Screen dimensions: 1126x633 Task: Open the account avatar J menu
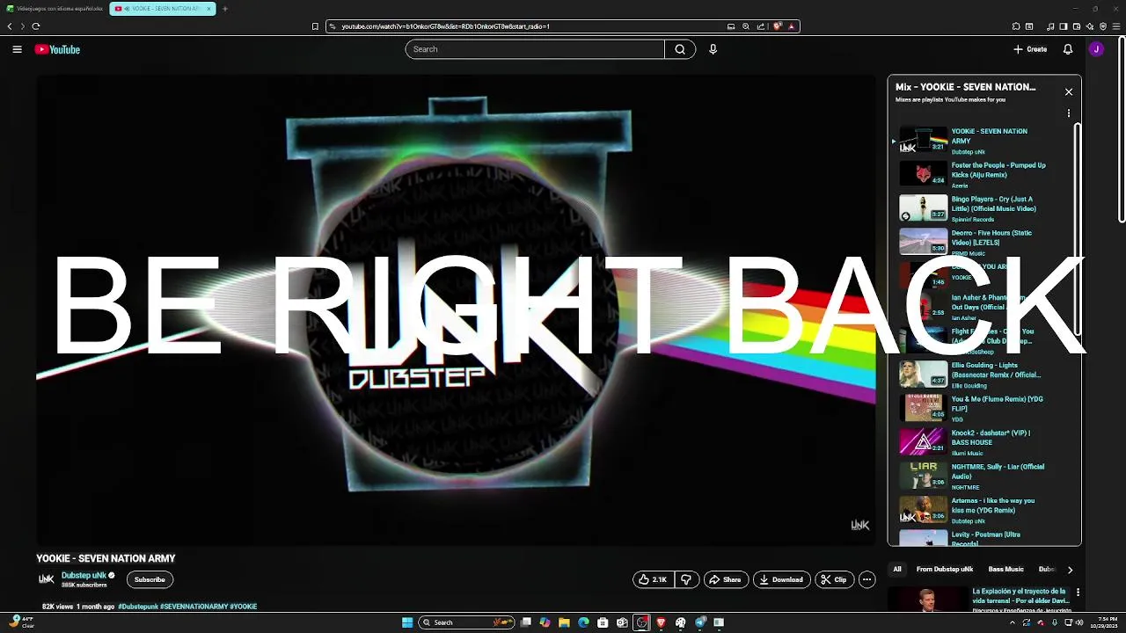click(x=1096, y=49)
